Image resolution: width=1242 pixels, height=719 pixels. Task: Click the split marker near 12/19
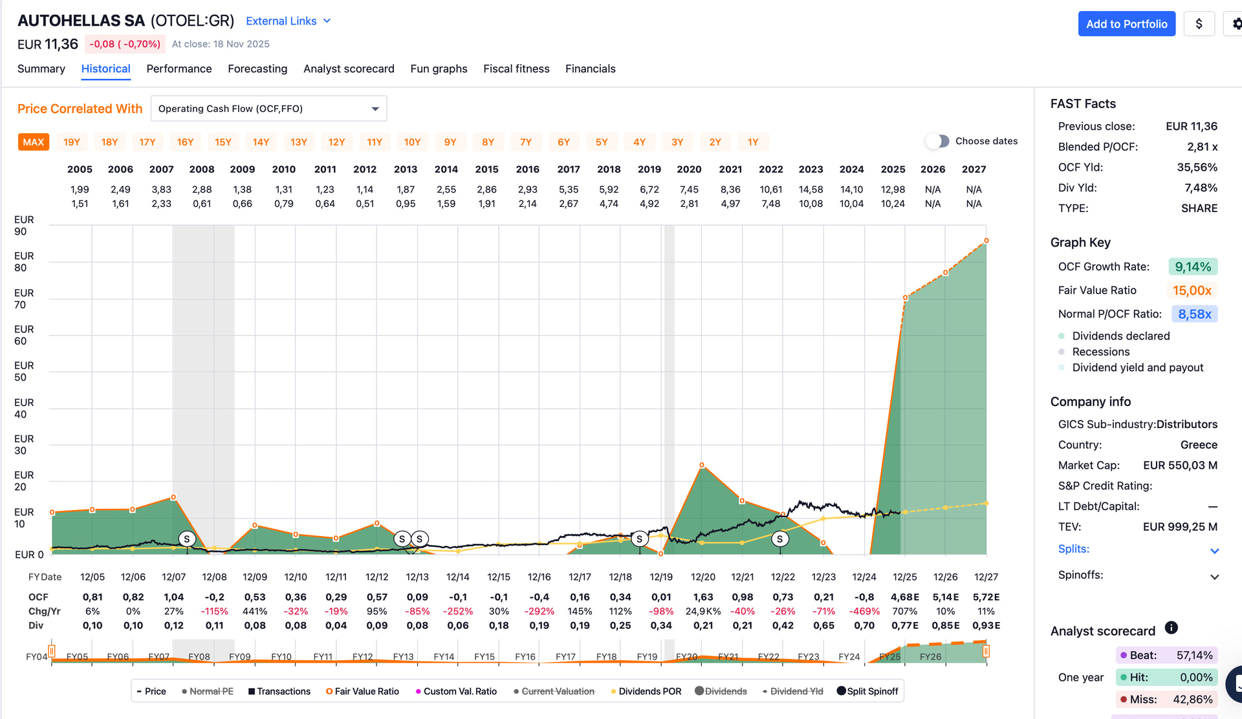pyautogui.click(x=639, y=539)
